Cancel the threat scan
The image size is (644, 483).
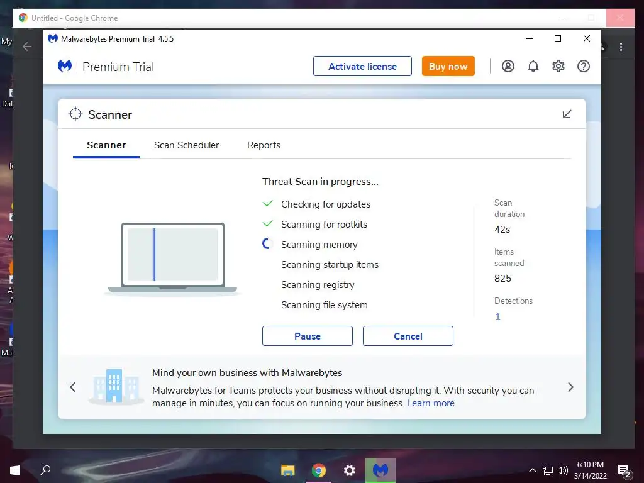tap(408, 336)
